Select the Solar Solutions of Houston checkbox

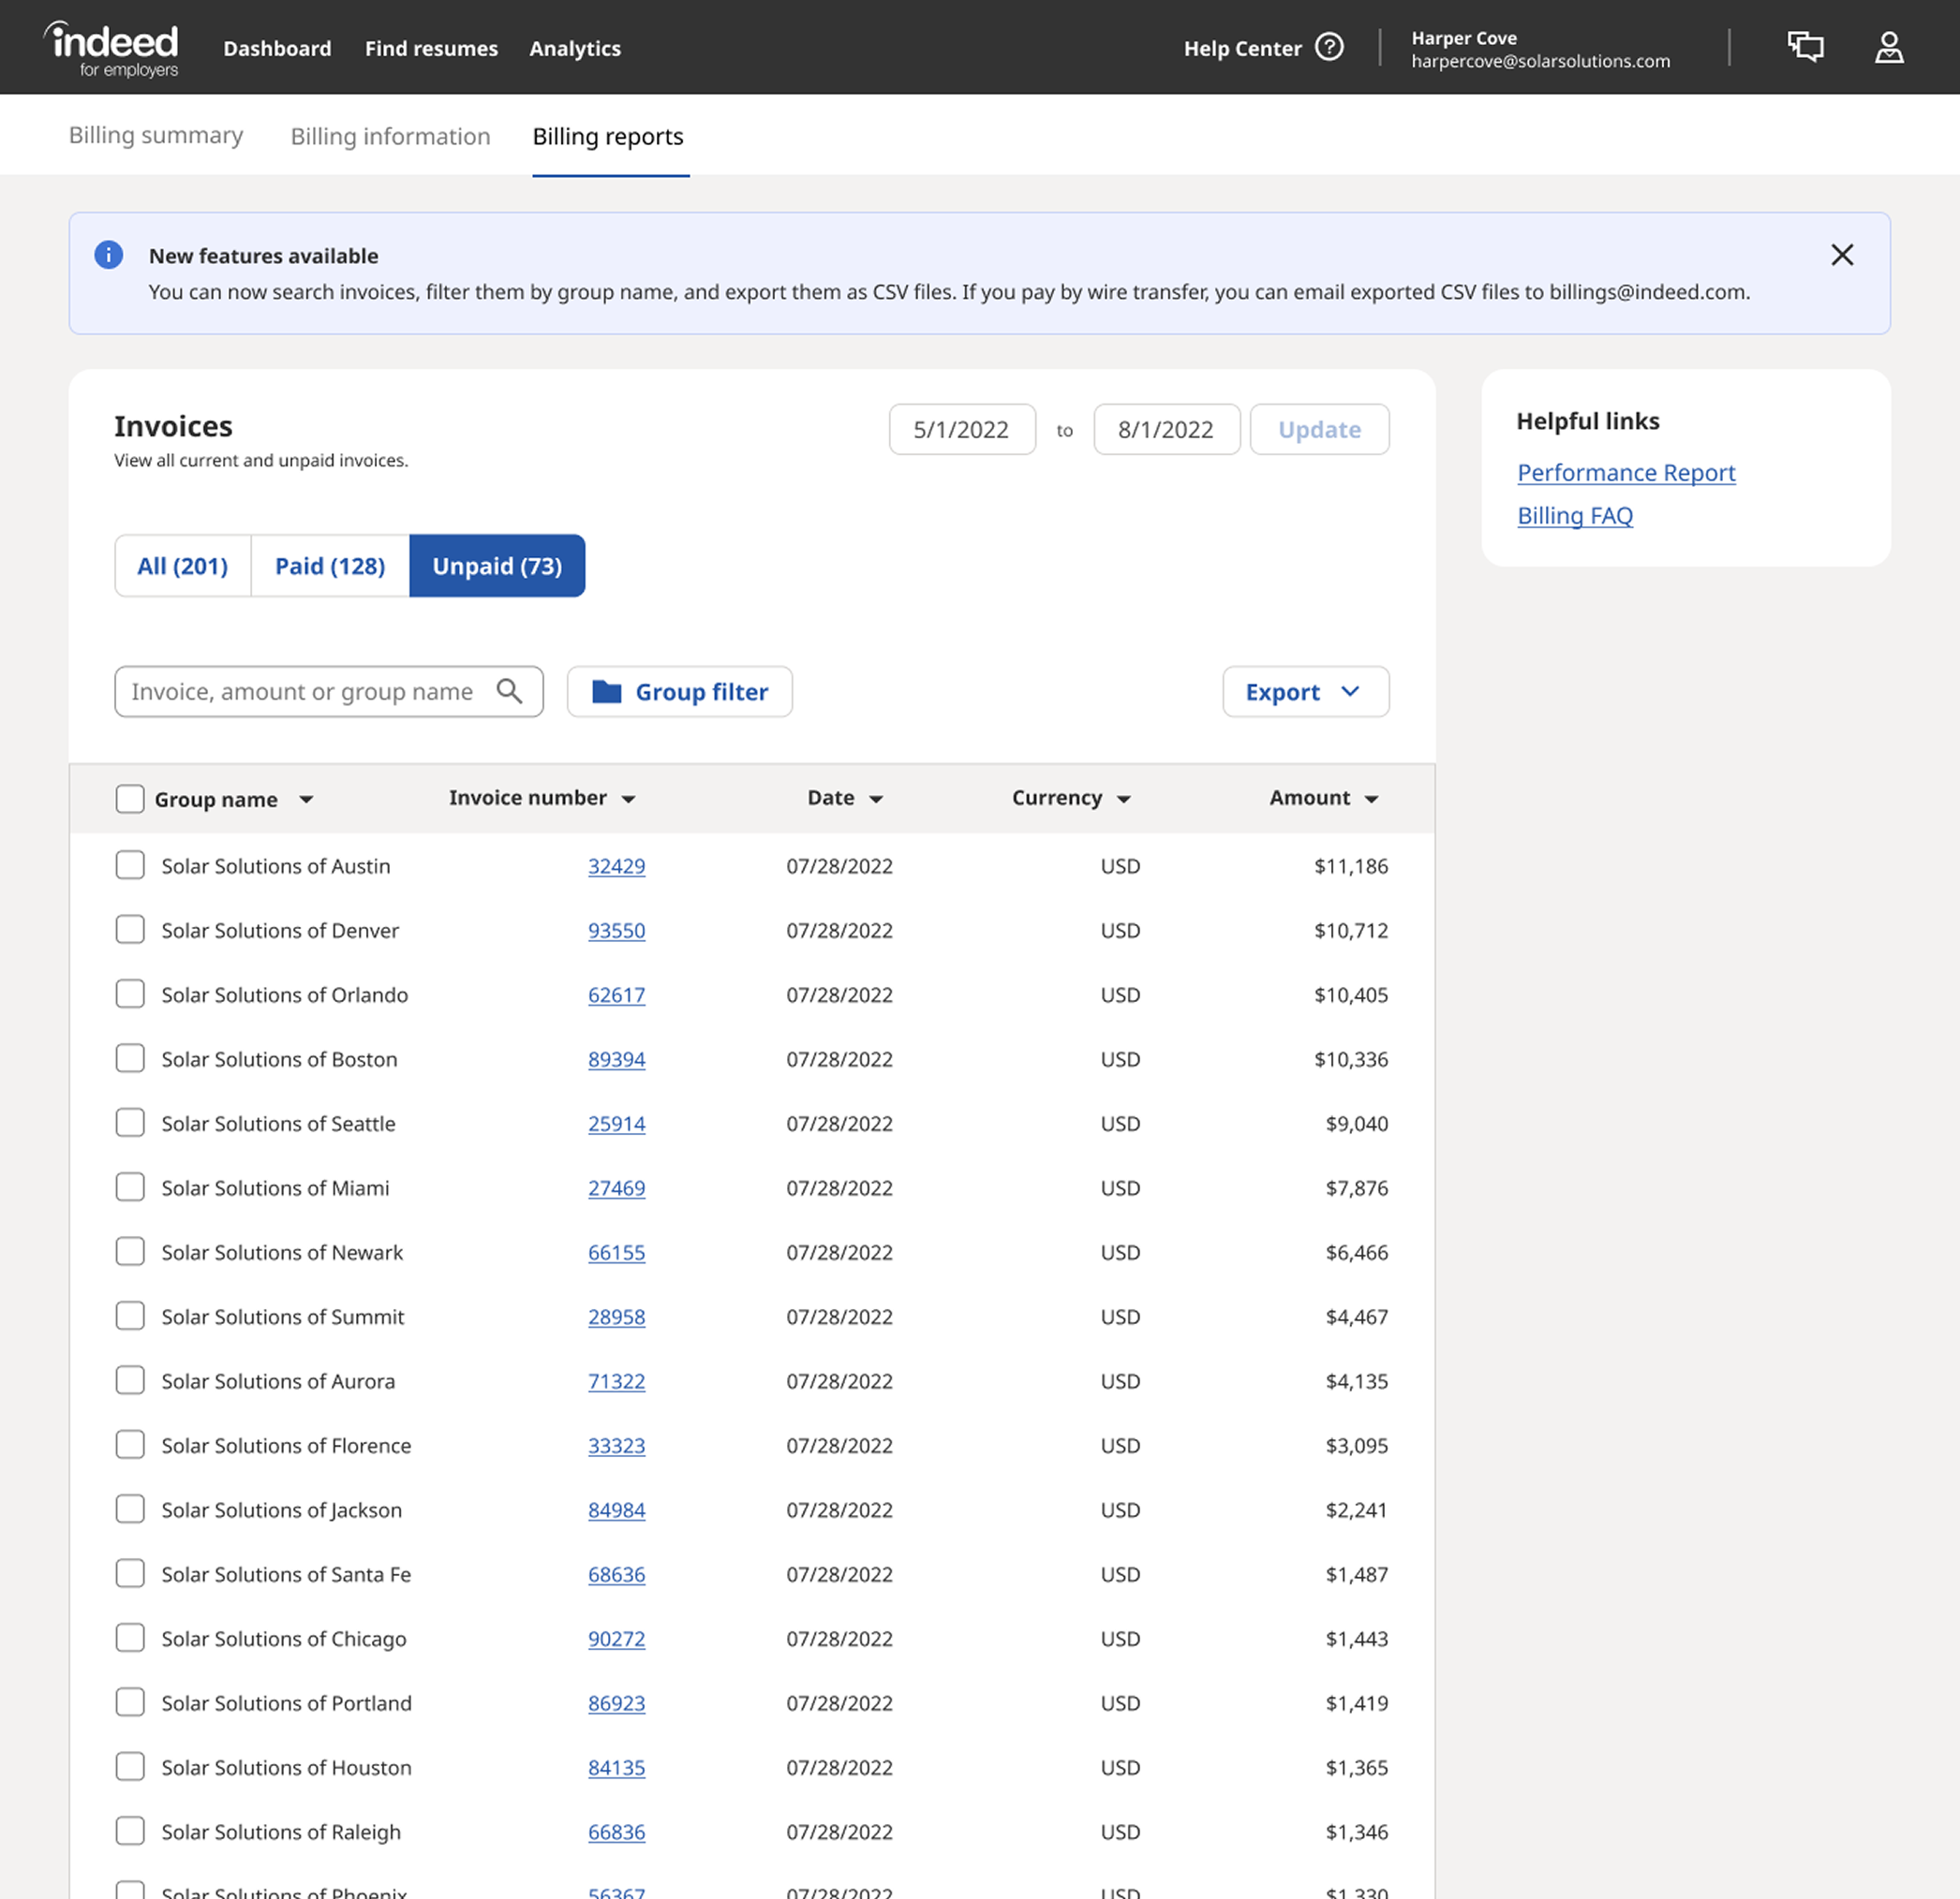[x=130, y=1766]
